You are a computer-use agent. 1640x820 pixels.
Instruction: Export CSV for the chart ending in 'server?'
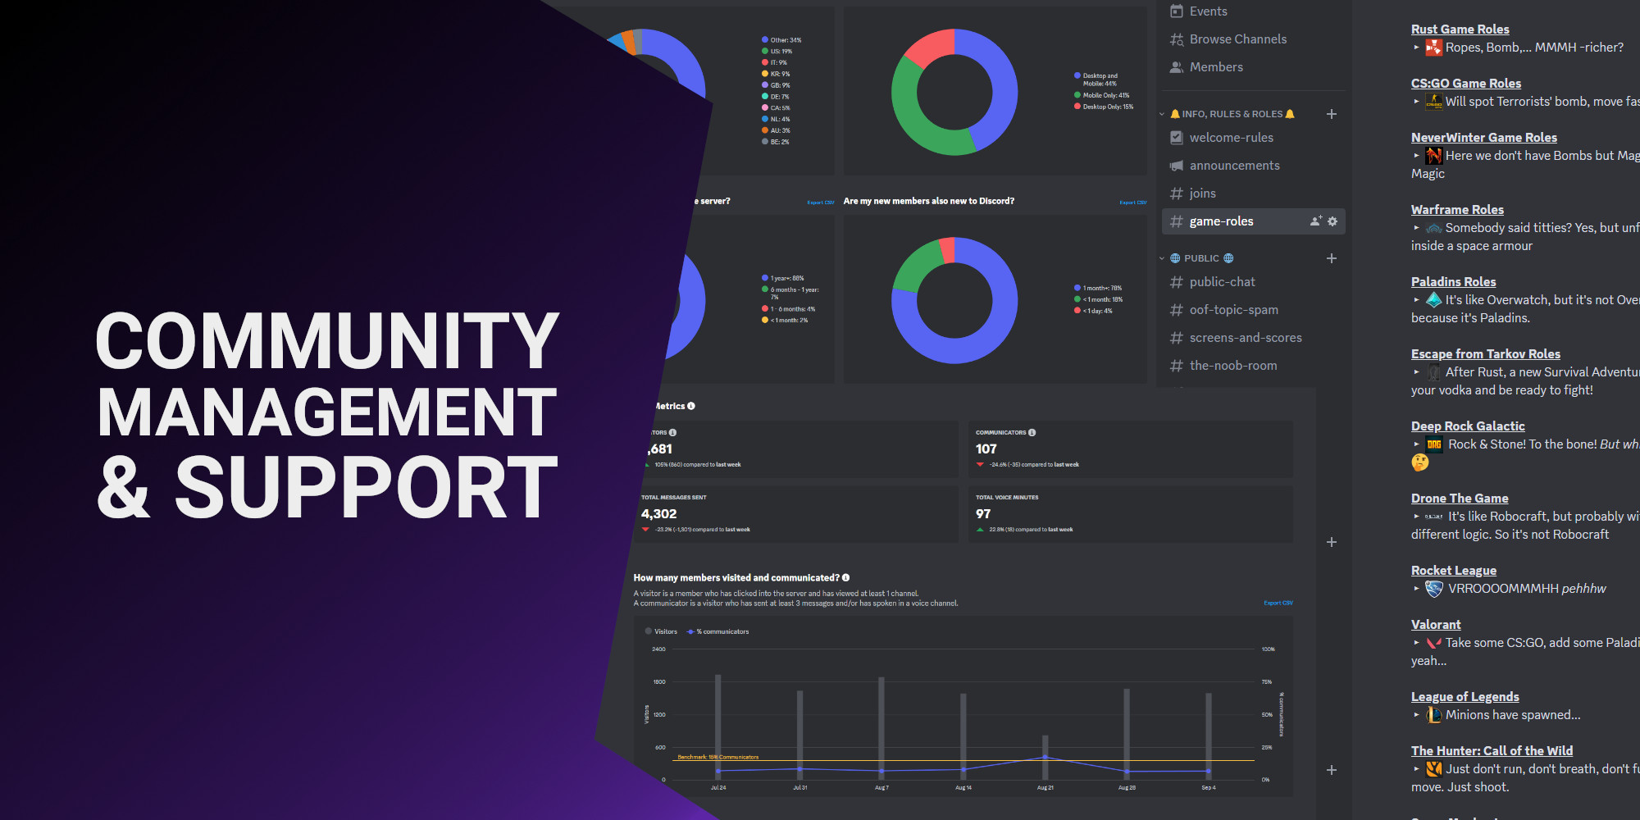[x=820, y=203]
